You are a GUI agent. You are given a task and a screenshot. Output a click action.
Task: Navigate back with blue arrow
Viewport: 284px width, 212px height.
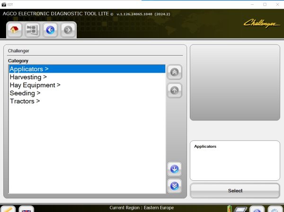click(50, 30)
